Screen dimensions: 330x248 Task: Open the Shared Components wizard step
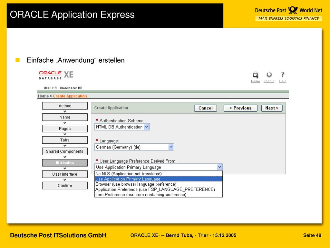[x=65, y=151]
